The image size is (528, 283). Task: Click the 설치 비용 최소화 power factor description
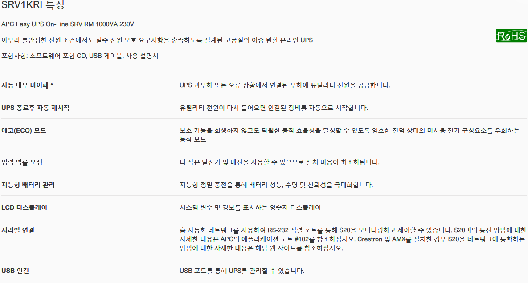279,162
